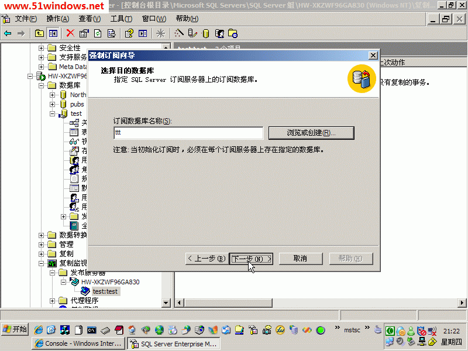
Task: Toggle the Show/Hide Console Tree icon
Action: coord(53,33)
